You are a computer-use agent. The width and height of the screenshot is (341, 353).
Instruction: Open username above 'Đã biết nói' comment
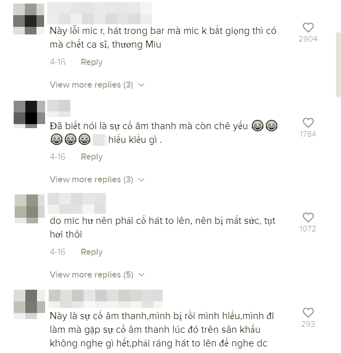(59, 108)
